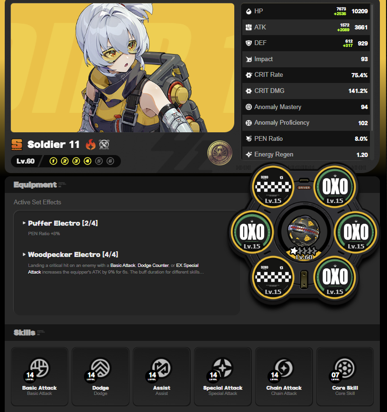Click the PEN Ratio value 8.0%
The image size is (387, 412).
[361, 139]
